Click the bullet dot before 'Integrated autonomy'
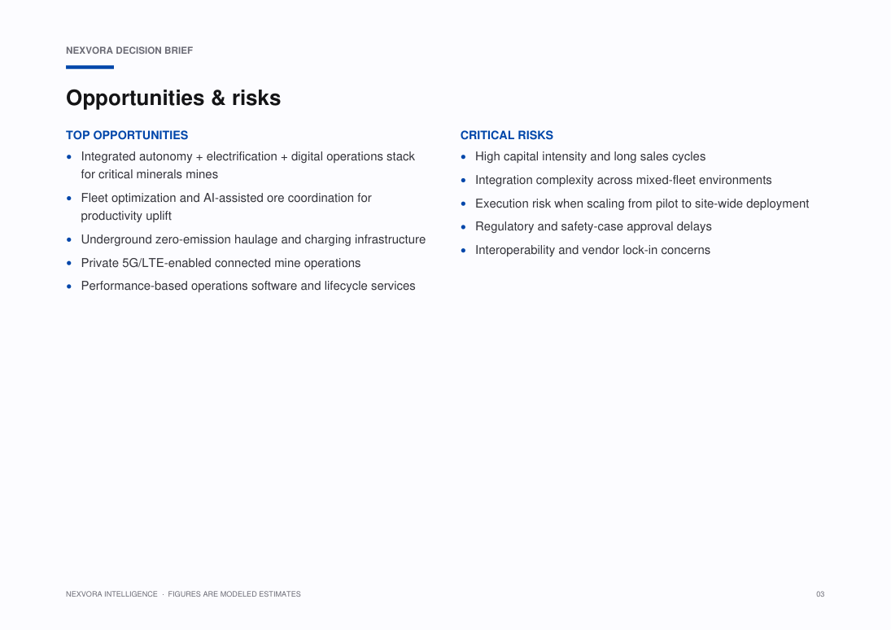The image size is (891, 630). point(68,157)
